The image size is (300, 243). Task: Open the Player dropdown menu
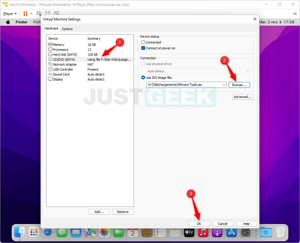pyautogui.click(x=10, y=13)
